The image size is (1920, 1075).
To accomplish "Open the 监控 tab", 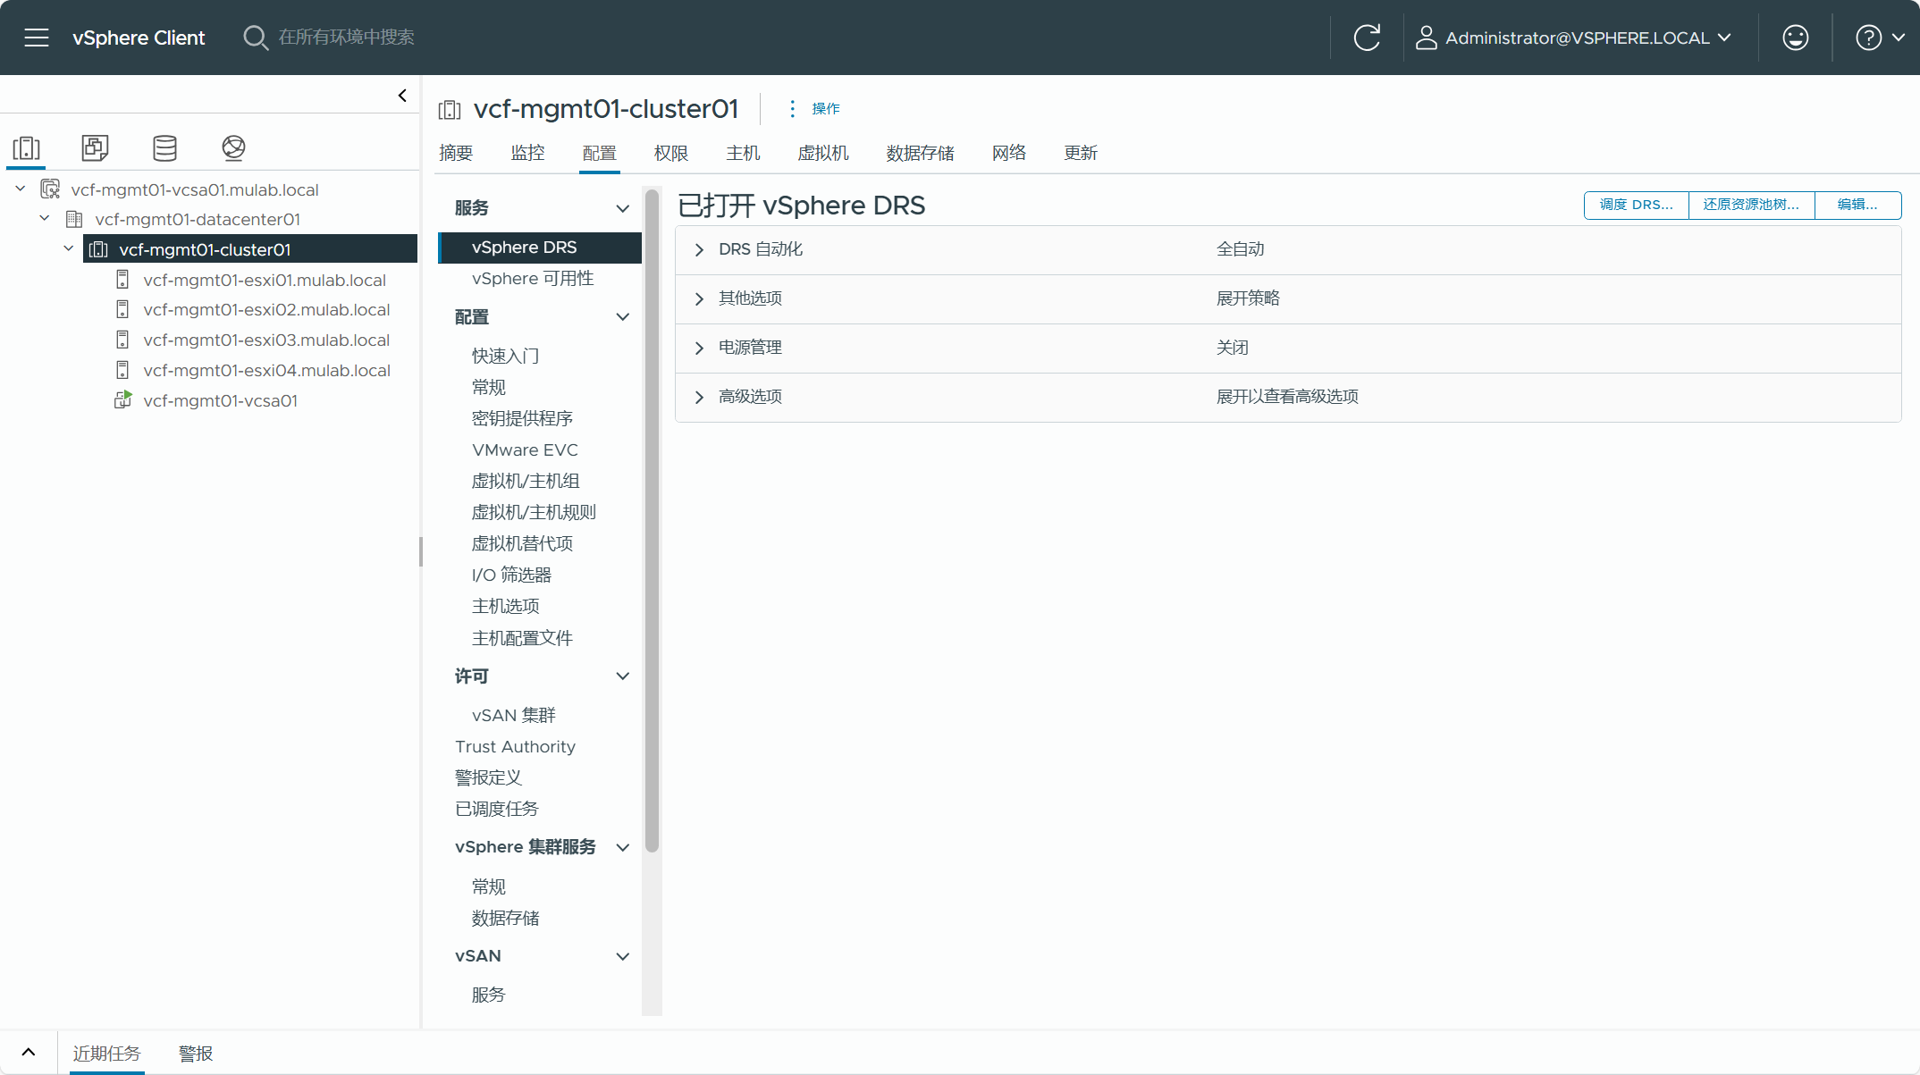I will click(x=527, y=153).
